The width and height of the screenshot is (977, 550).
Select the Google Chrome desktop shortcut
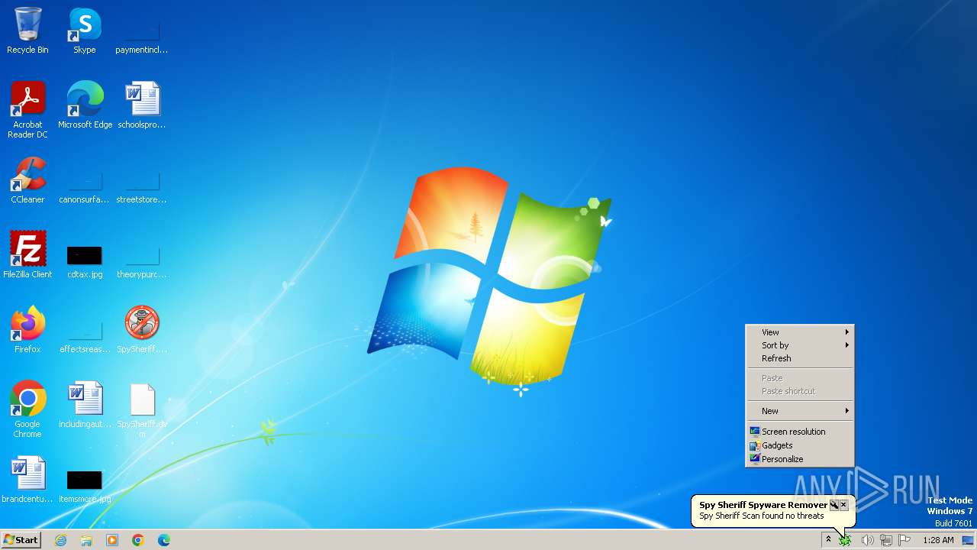27,409
